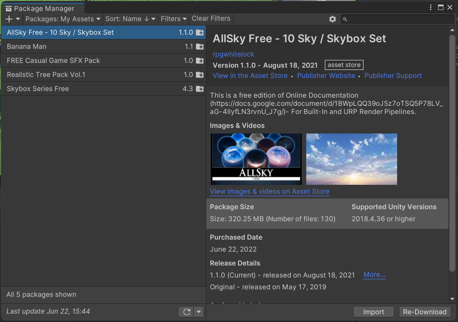Click 'All 5 packages shown' status text
Viewport: 458px width, 322px height.
(41, 295)
